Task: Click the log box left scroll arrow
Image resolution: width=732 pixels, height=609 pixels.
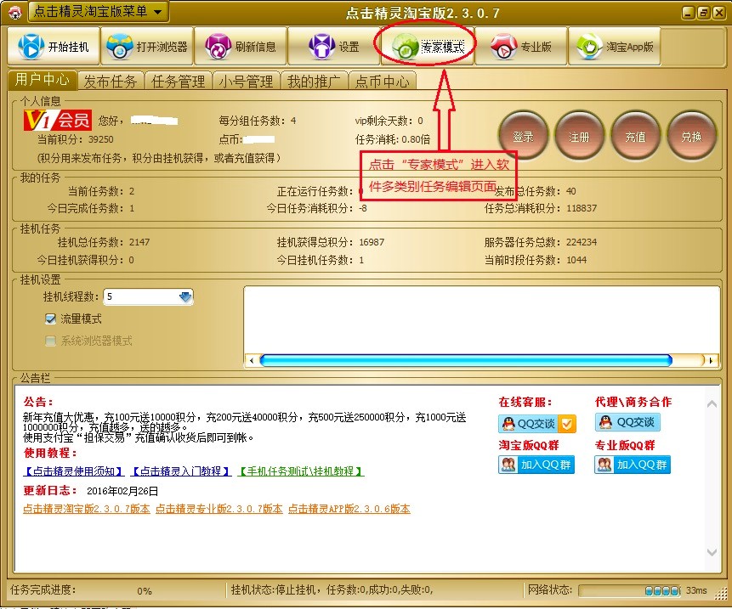Action: (252, 360)
